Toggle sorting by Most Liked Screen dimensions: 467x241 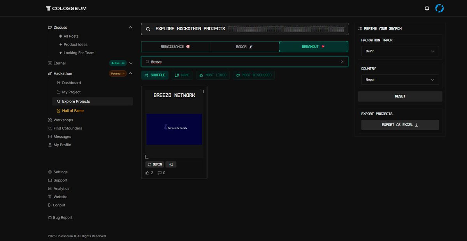click(x=213, y=75)
